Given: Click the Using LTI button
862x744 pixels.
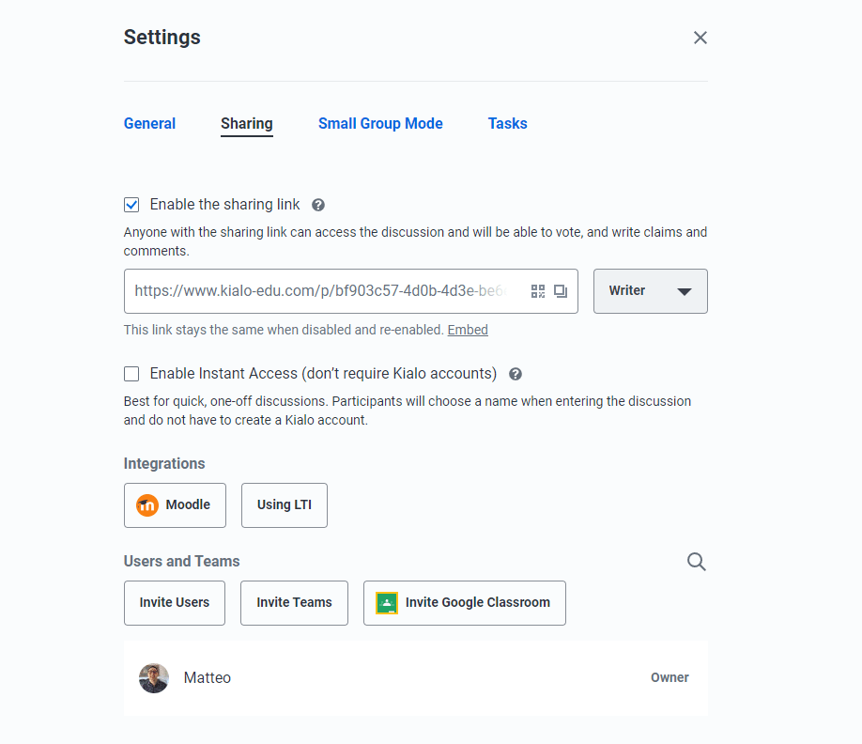Looking at the screenshot, I should pyautogui.click(x=284, y=505).
